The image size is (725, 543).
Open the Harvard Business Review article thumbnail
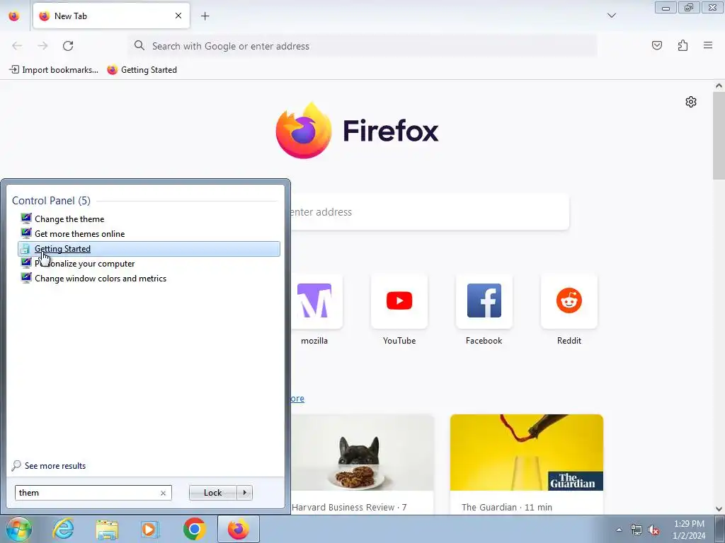coord(362,452)
